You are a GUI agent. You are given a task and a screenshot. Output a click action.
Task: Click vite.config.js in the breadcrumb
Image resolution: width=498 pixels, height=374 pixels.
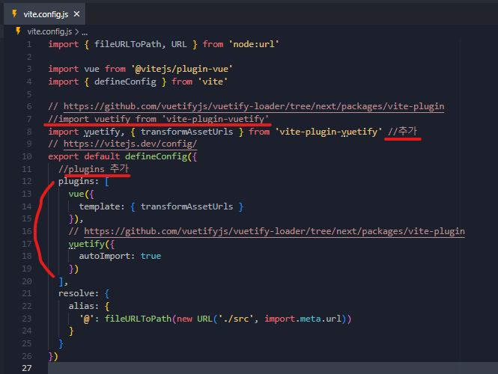point(49,31)
